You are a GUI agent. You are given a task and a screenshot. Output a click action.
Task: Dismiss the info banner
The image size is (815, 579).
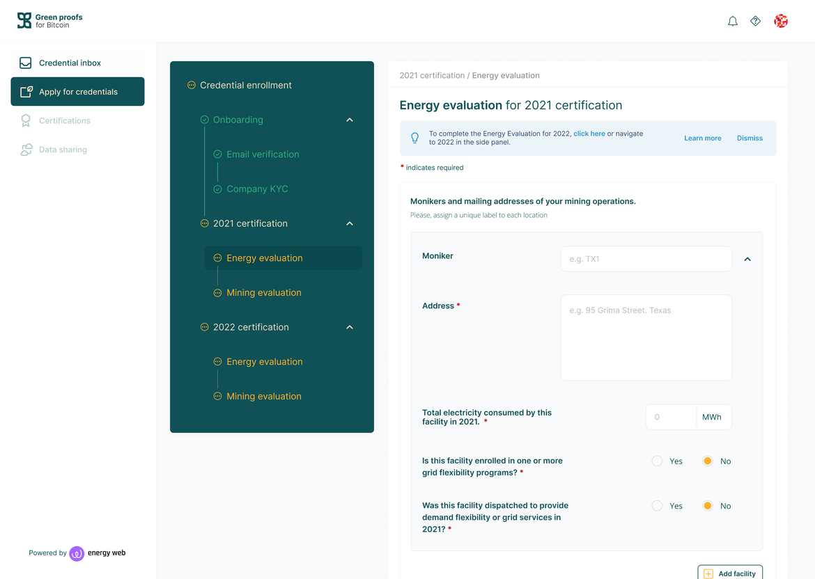point(750,138)
